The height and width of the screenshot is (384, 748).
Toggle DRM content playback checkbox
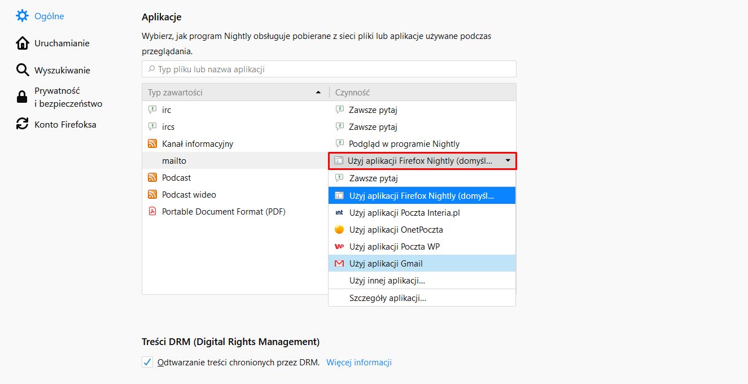click(x=147, y=363)
